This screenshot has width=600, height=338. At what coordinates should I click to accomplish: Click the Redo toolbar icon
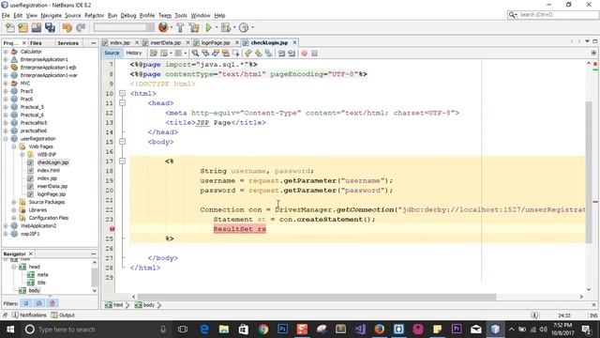(81, 27)
